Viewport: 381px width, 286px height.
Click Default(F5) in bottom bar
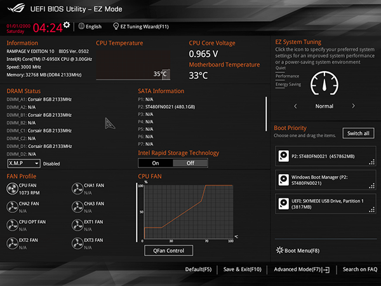pyautogui.click(x=198, y=269)
